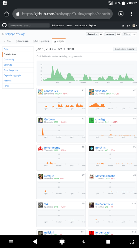The width and height of the screenshot is (139, 248).
Task: Open Pulse in the insights sidebar
Action: (18, 49)
